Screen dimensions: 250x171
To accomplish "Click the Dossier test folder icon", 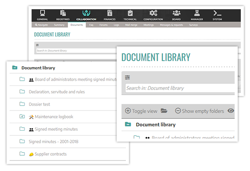I will 22,104.
